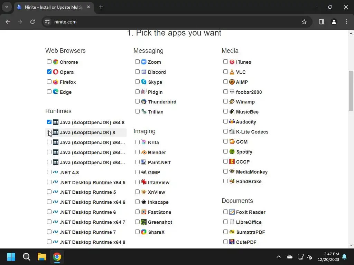Click the ninite.com address bar
The image size is (354, 265).
tap(177, 22)
